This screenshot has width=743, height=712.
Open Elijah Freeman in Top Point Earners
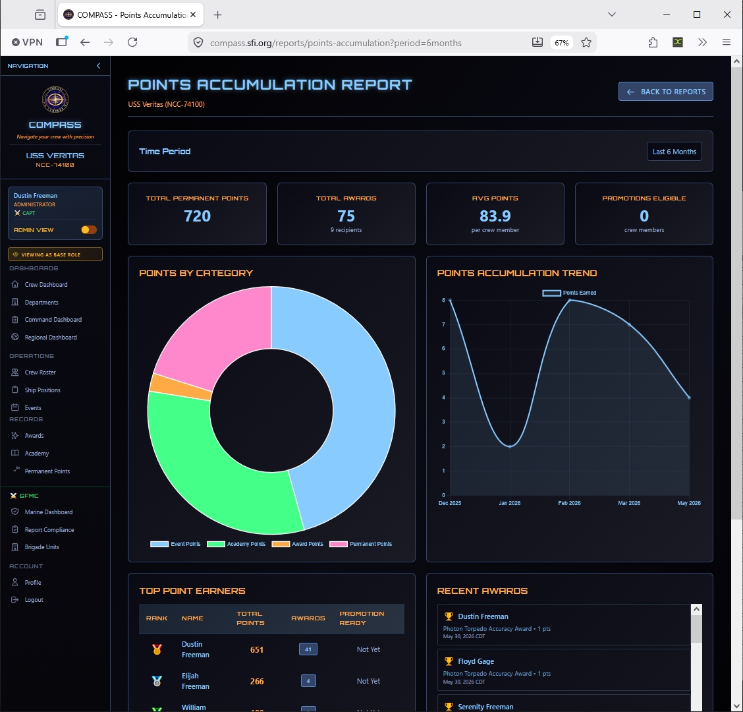(x=195, y=681)
